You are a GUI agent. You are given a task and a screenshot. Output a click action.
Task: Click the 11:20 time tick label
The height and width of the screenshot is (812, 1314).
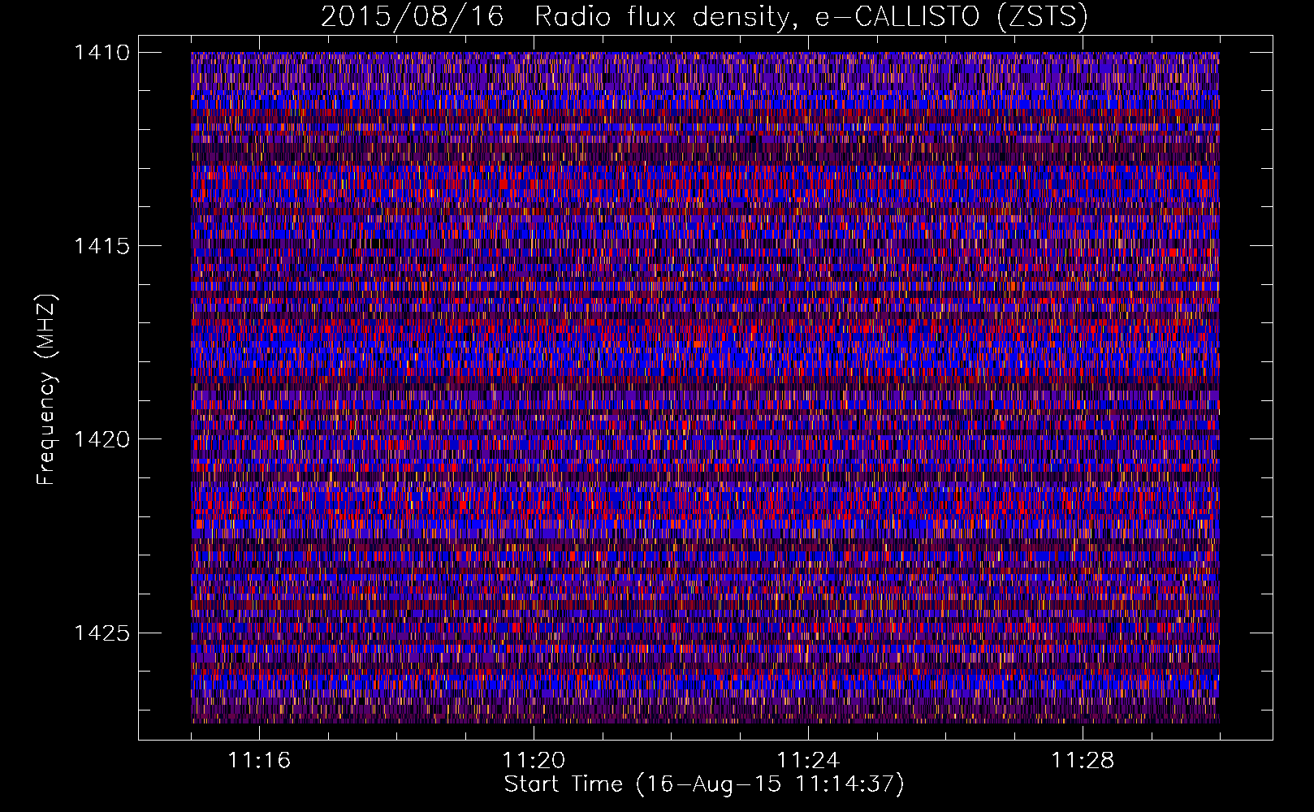pos(534,761)
